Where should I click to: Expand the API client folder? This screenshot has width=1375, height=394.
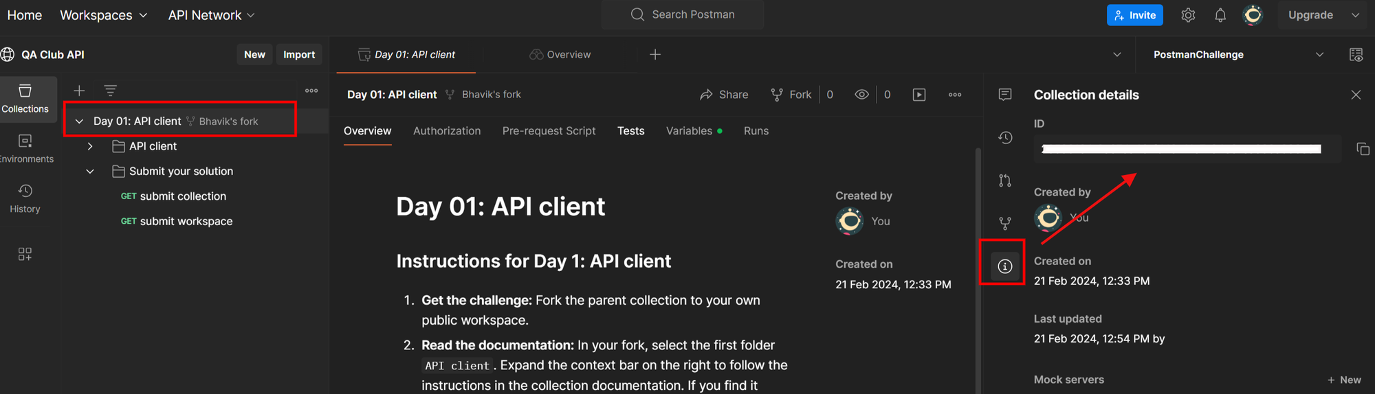point(90,146)
